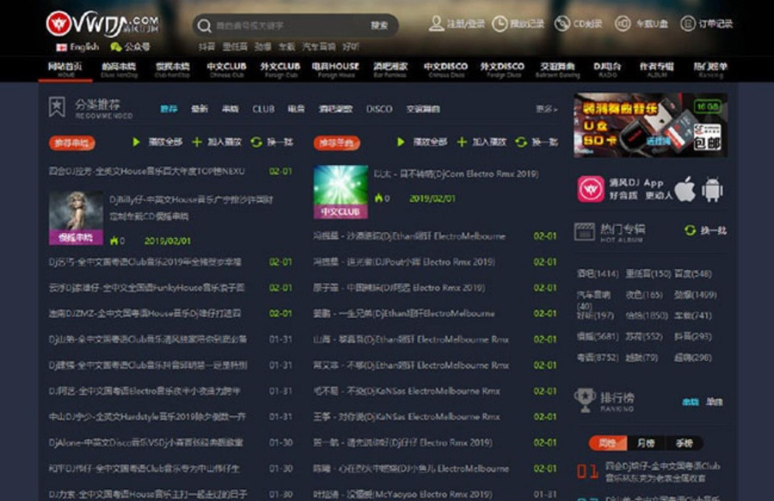Click refresh icon beside hot albums heading
This screenshot has width=774, height=501.
point(690,230)
